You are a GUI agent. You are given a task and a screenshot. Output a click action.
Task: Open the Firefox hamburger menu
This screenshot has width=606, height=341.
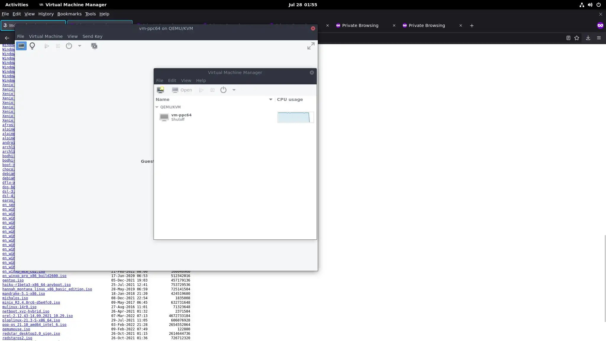[599, 38]
